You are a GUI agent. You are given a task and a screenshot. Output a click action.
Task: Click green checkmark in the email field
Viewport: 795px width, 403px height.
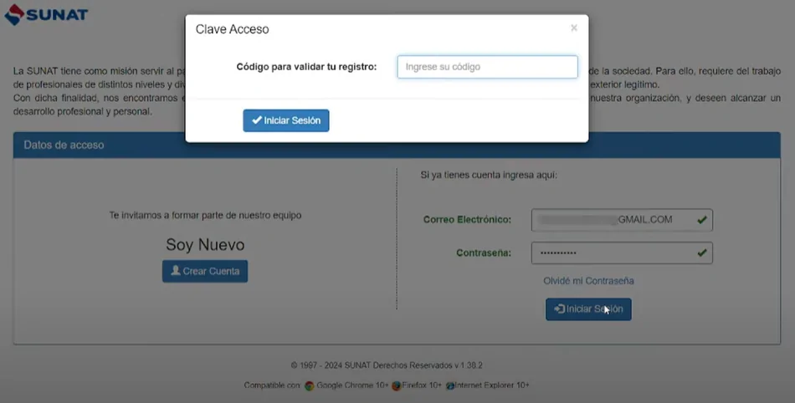701,220
